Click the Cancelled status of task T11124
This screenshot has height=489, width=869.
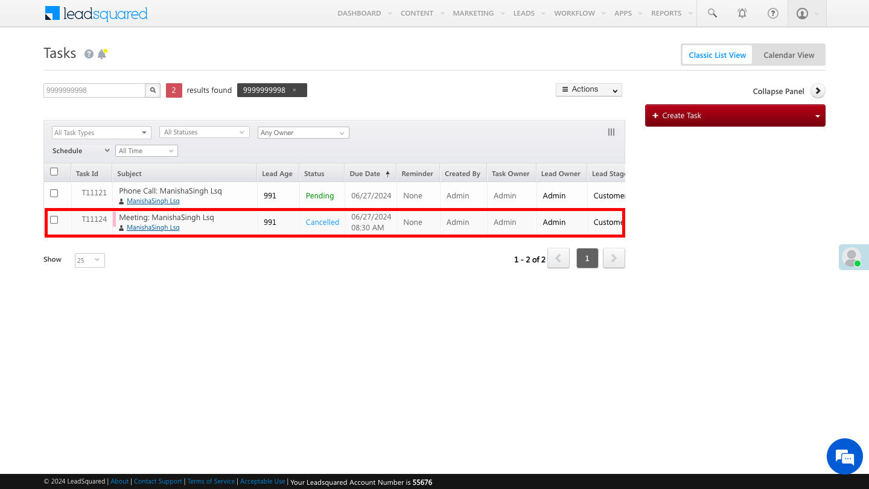tap(322, 222)
